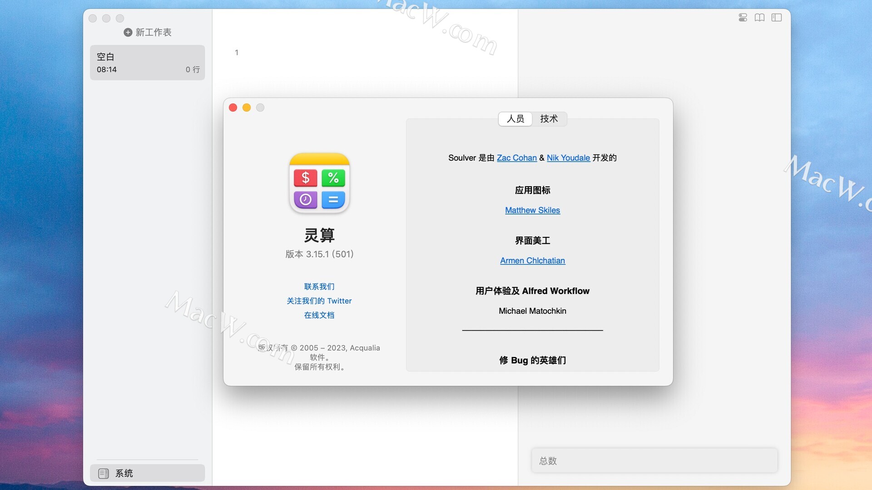Click the 修 Bug 的英雄们 heading

532,360
